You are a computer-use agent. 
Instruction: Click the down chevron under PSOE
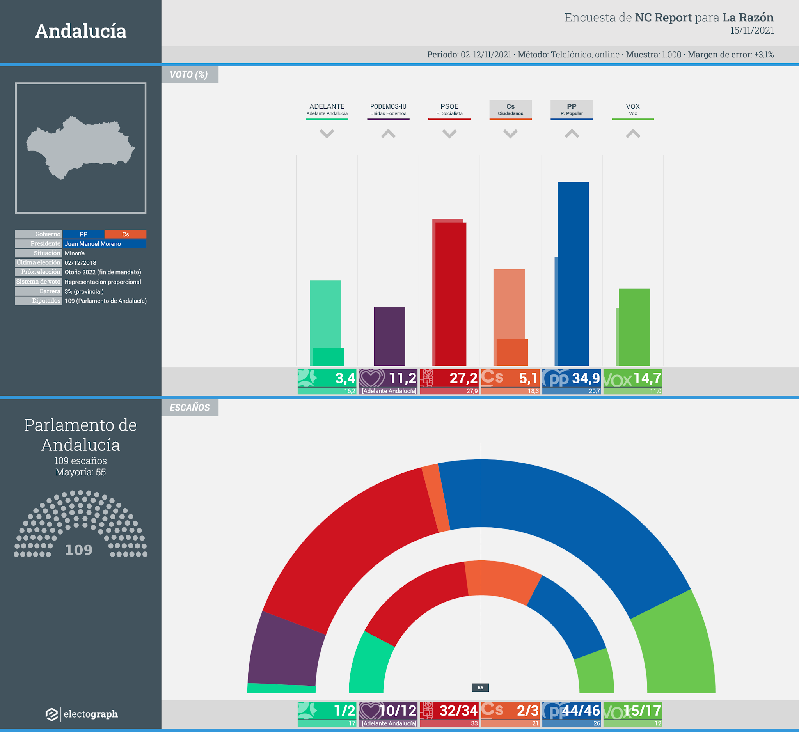point(449,133)
